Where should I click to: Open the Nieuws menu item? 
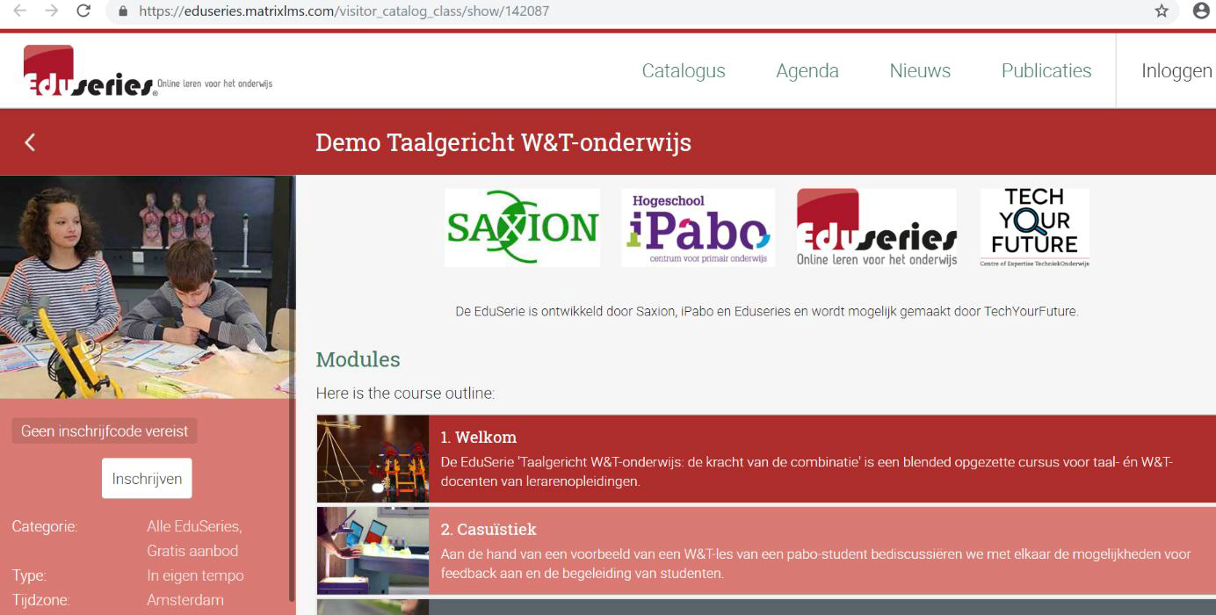[x=920, y=71]
